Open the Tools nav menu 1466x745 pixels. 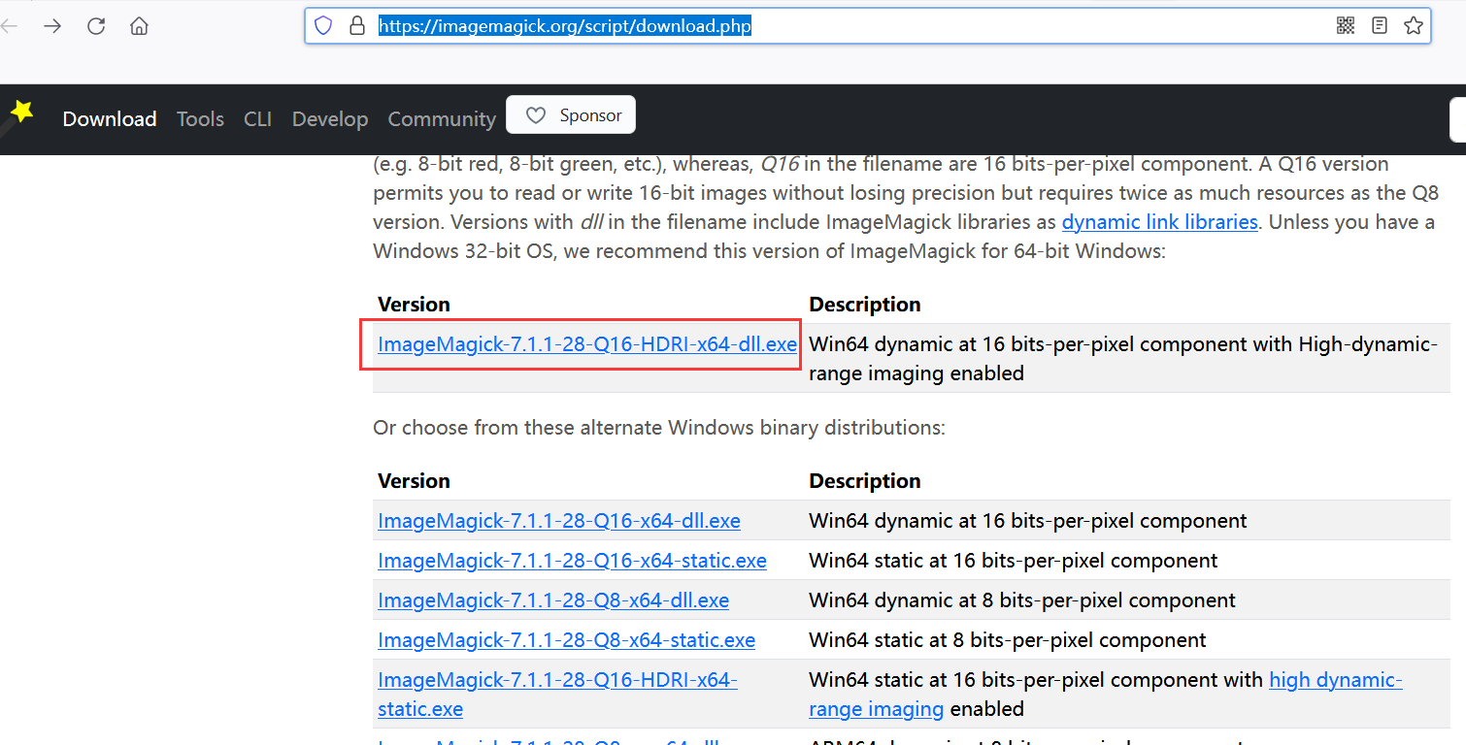tap(200, 119)
